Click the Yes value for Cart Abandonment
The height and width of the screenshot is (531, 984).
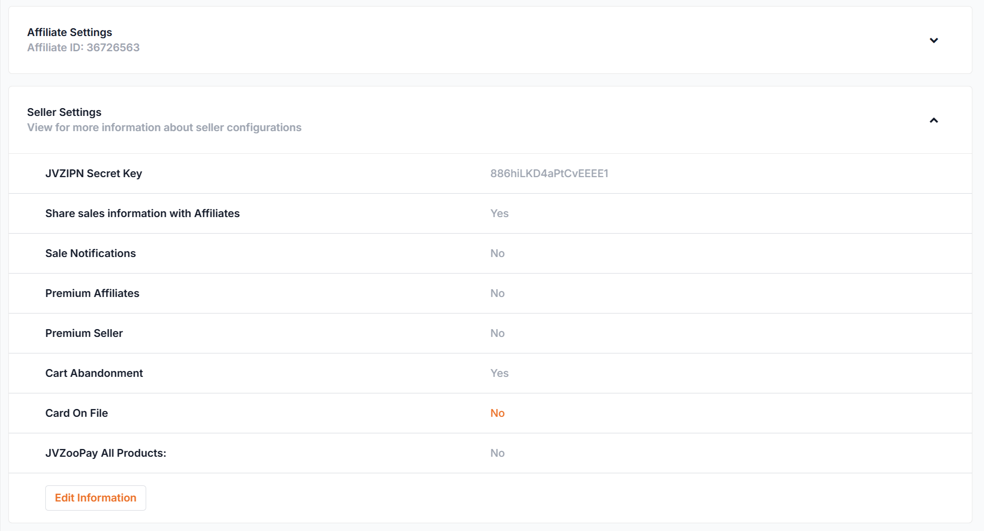tap(499, 373)
